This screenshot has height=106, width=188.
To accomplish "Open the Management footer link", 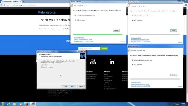I will (108, 81).
